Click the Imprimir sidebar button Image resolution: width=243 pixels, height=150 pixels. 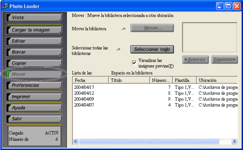(34, 97)
